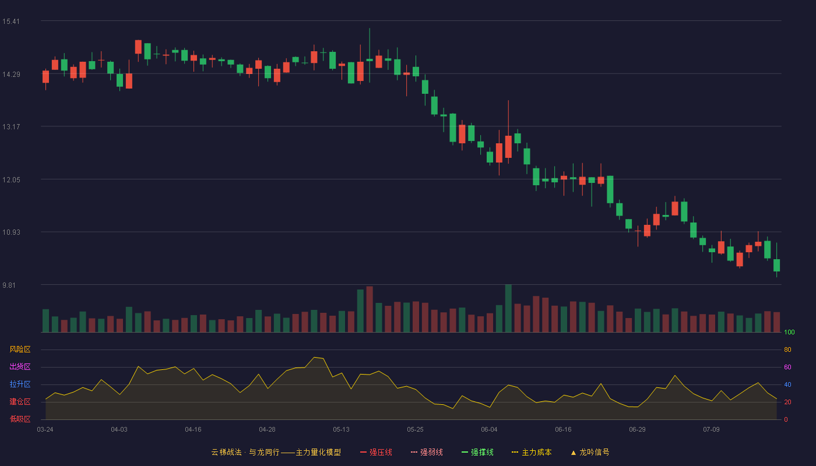Select the tallest volume bar near 06-04
The width and height of the screenshot is (816, 466).
[508, 308]
